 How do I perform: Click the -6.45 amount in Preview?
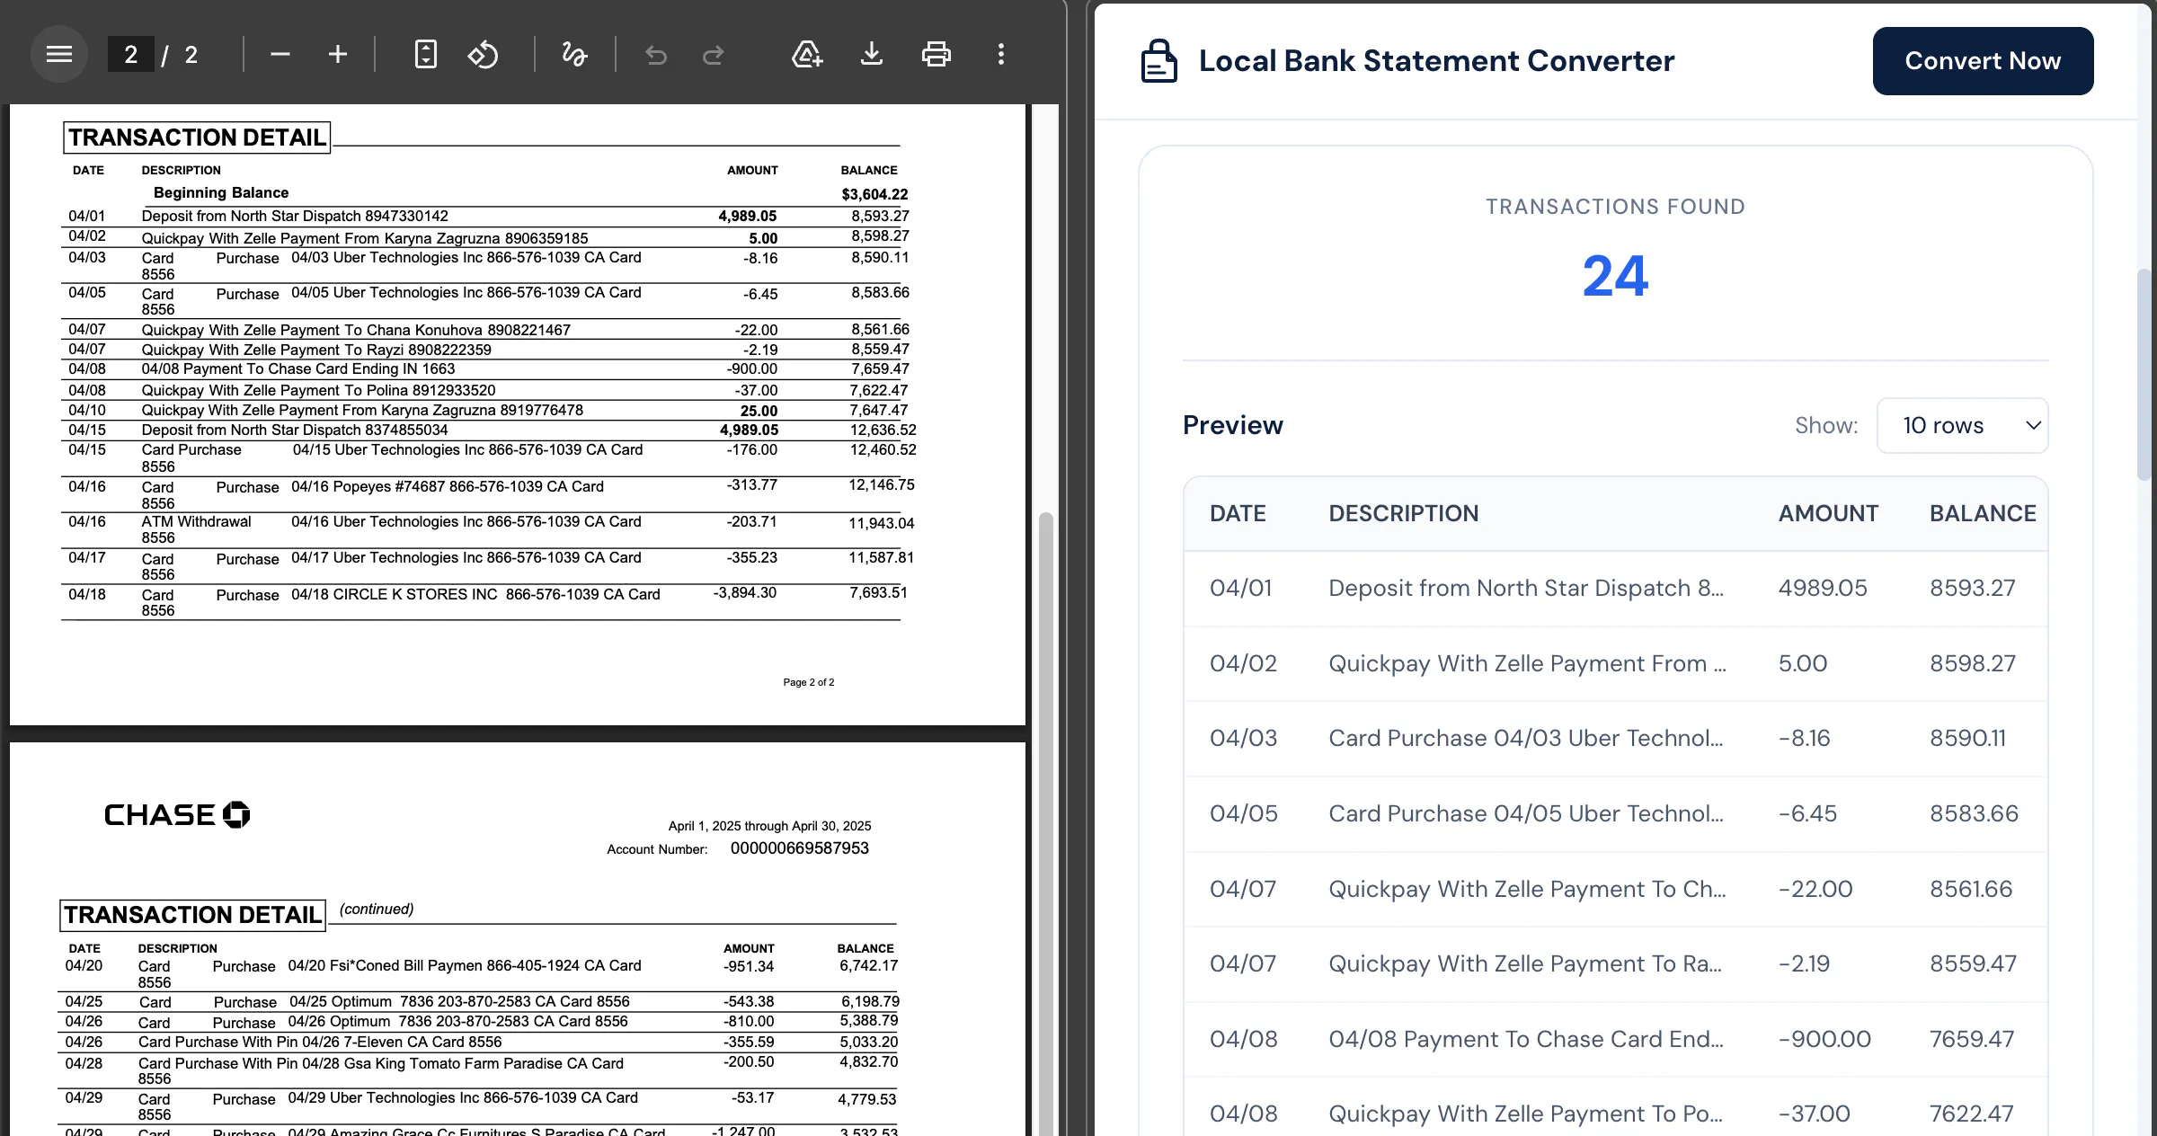(x=1807, y=813)
